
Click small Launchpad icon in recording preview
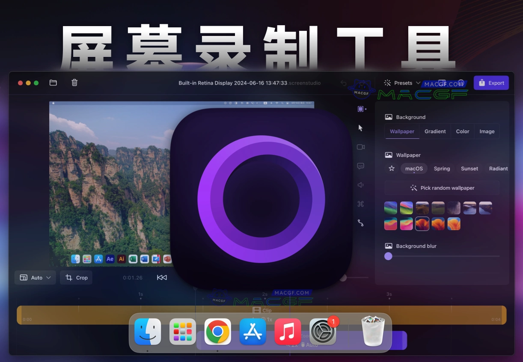(87, 259)
